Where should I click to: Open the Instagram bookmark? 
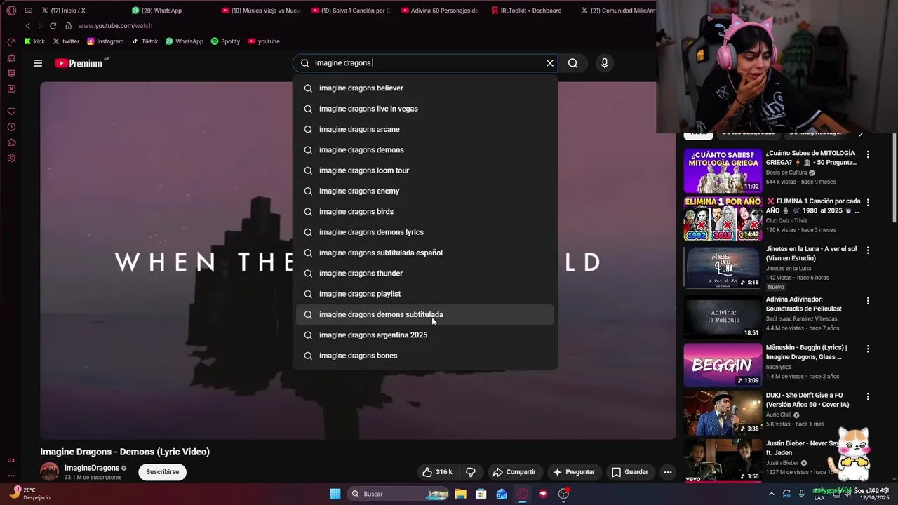point(105,41)
